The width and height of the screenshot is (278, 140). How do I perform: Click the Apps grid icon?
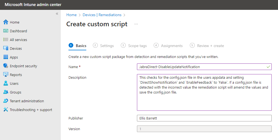(6, 57)
